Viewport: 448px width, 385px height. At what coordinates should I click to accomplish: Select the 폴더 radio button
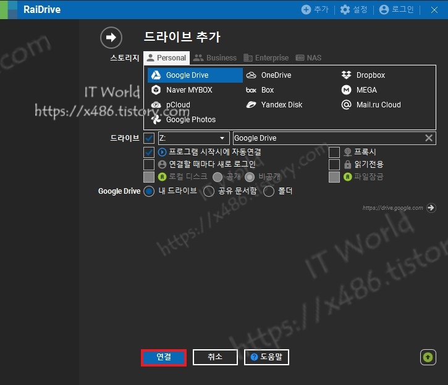pos(269,191)
